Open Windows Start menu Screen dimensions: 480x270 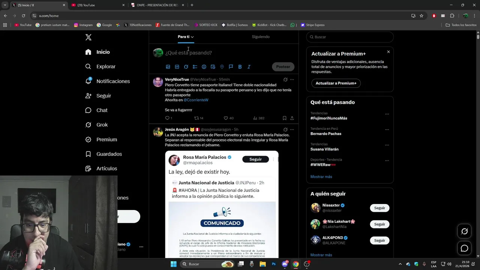[x=173, y=264]
